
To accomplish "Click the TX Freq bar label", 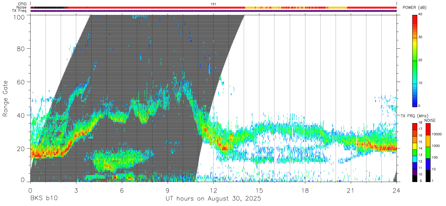I will (x=19, y=11).
